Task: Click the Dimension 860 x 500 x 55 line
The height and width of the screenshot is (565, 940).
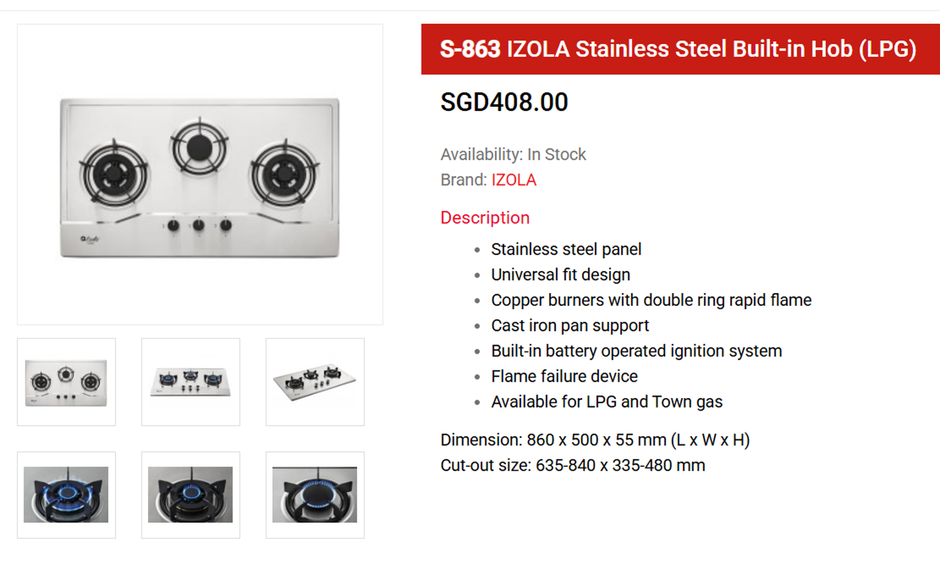Action: pyautogui.click(x=595, y=440)
